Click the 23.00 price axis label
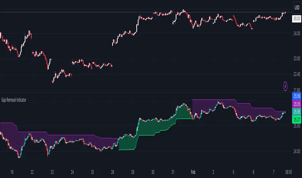Image resolution: width=302 pixels, height=178 pixels. (x=296, y=59)
